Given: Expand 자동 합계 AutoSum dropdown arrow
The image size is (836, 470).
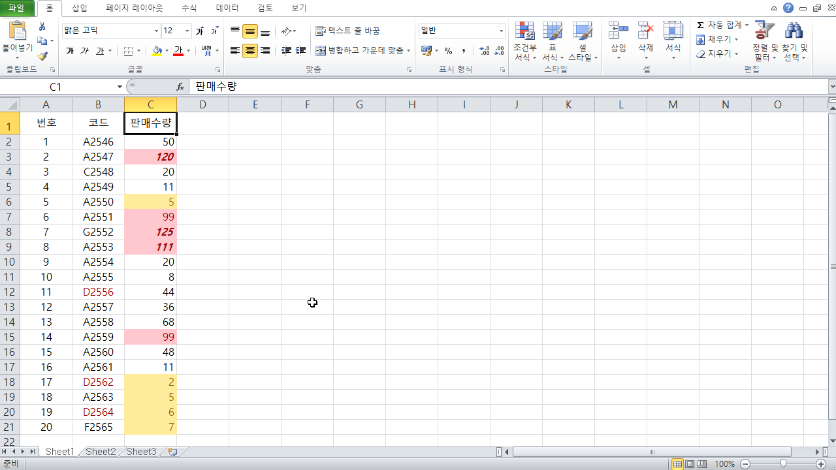Looking at the screenshot, I should 747,25.
